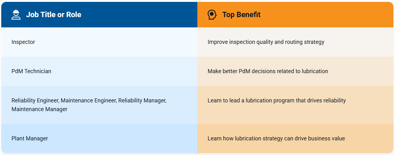The image size is (395, 155).
Task: Click the PdM Technician role cell
Action: pyautogui.click(x=99, y=71)
